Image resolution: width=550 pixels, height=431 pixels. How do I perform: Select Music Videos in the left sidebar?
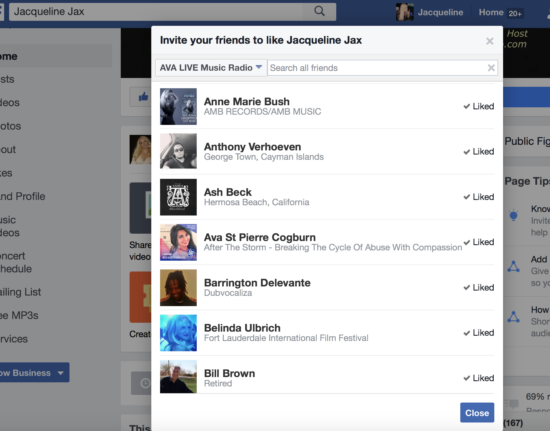point(10,226)
